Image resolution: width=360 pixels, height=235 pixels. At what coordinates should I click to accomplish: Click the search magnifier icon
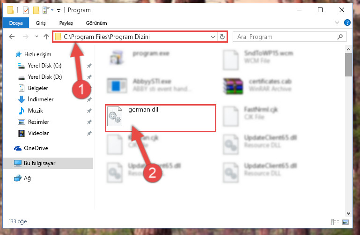tap(340, 37)
